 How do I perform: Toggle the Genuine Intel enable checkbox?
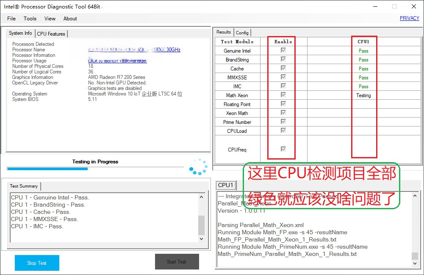click(283, 50)
